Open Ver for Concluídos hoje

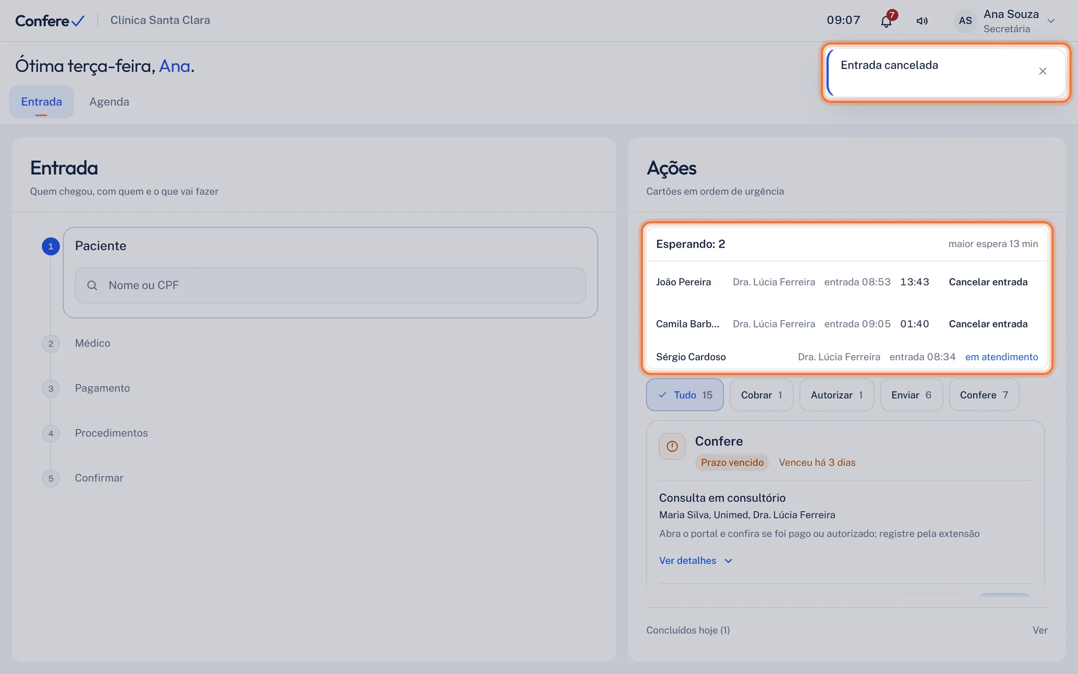click(x=1040, y=630)
